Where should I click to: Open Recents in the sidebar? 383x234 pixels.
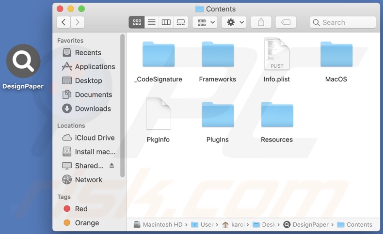(x=88, y=52)
